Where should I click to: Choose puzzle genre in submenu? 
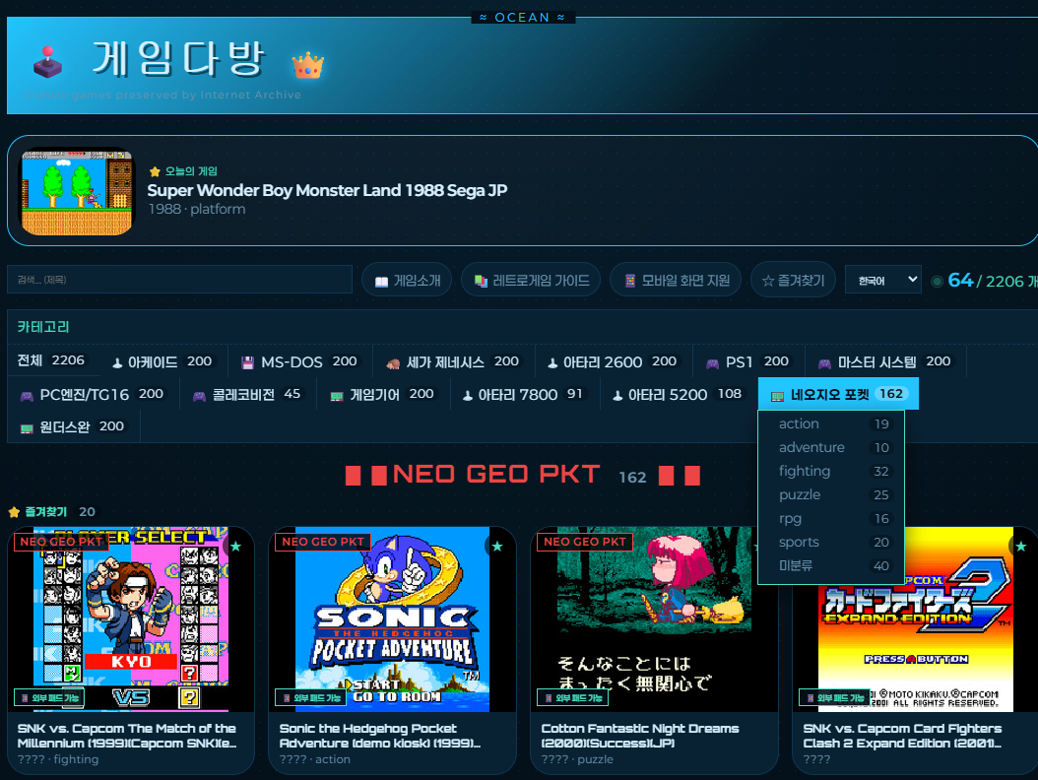[831, 494]
